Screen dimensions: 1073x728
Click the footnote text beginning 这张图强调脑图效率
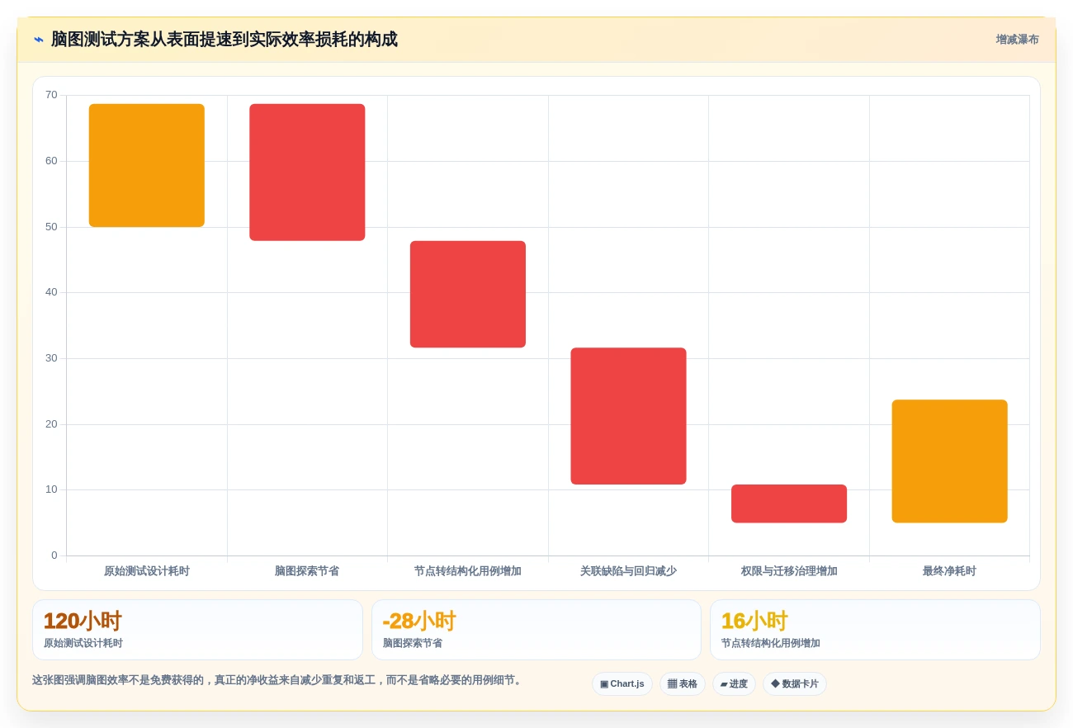pos(277,680)
